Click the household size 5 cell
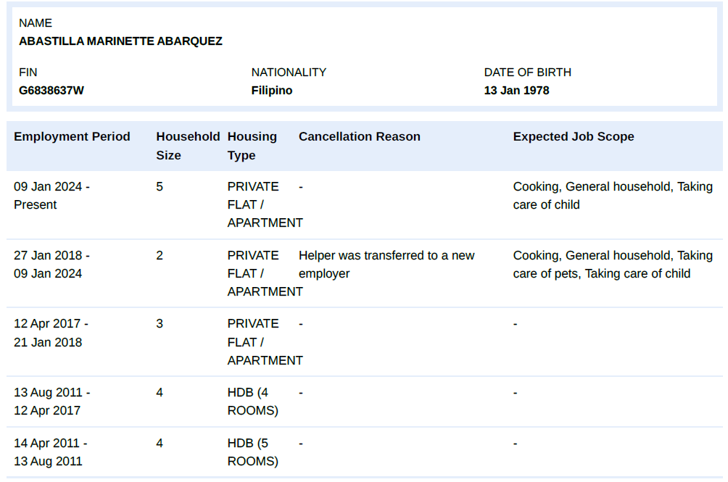 pyautogui.click(x=160, y=187)
